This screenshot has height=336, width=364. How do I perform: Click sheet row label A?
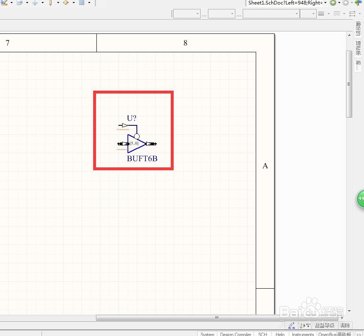point(265,166)
